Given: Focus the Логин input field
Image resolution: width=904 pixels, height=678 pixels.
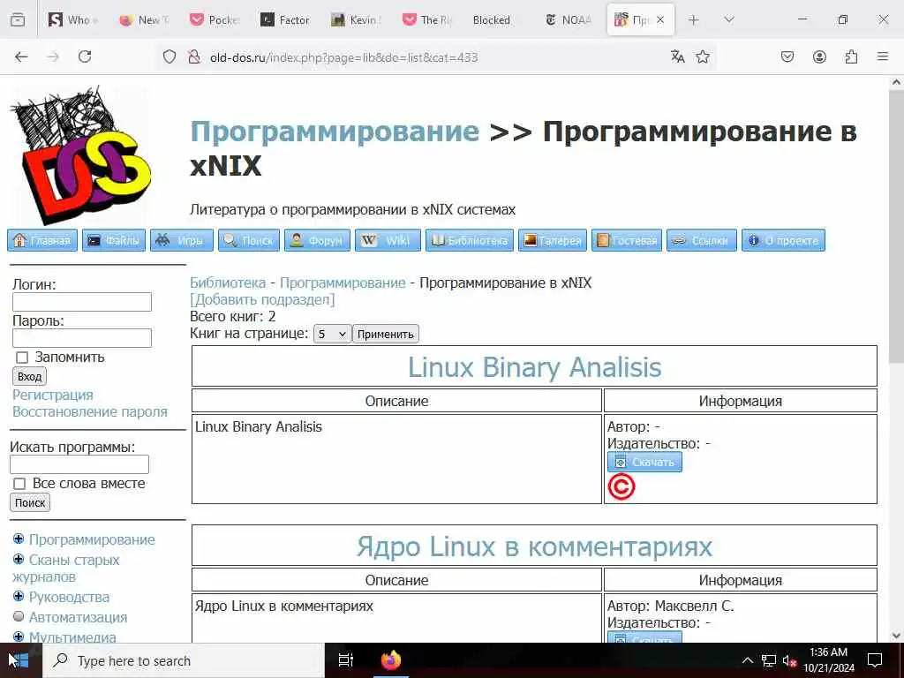Looking at the screenshot, I should pyautogui.click(x=82, y=302).
